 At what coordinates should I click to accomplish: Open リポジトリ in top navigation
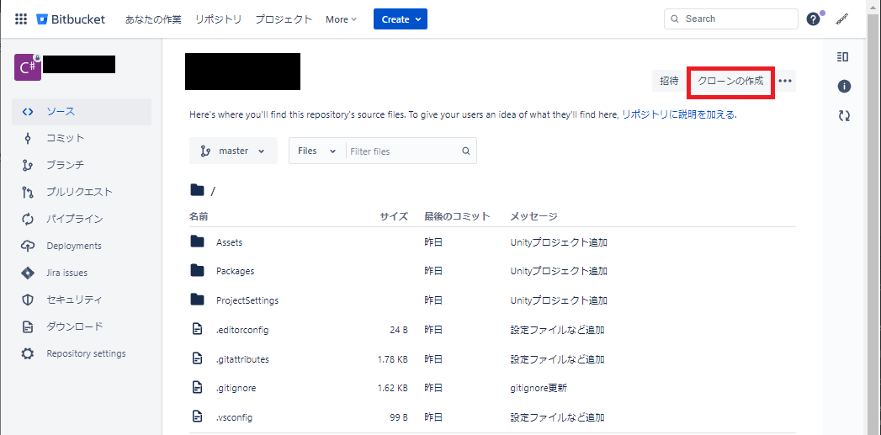(x=219, y=19)
